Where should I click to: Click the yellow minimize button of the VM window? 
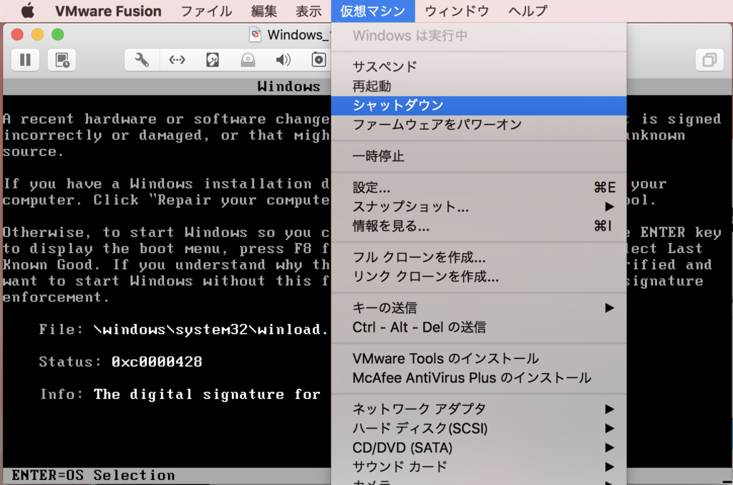click(x=37, y=34)
